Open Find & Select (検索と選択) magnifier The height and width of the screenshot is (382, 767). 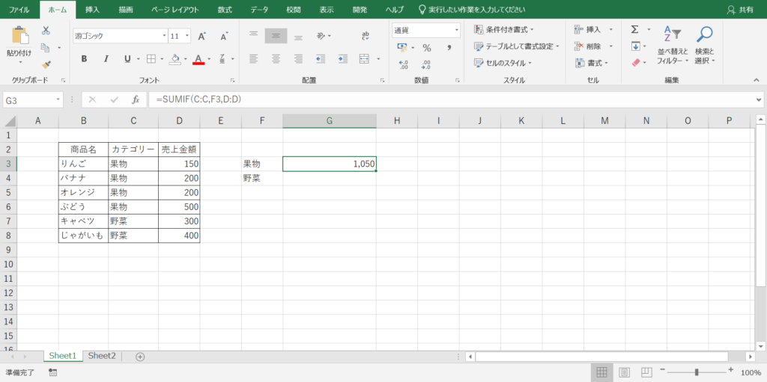click(705, 44)
